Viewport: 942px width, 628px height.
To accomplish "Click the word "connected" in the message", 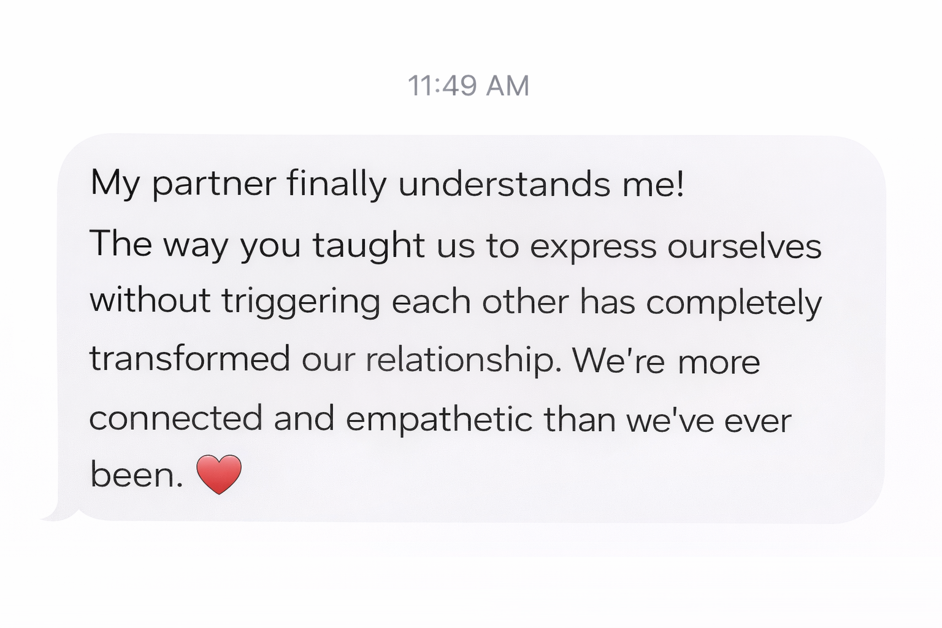I will [175, 418].
